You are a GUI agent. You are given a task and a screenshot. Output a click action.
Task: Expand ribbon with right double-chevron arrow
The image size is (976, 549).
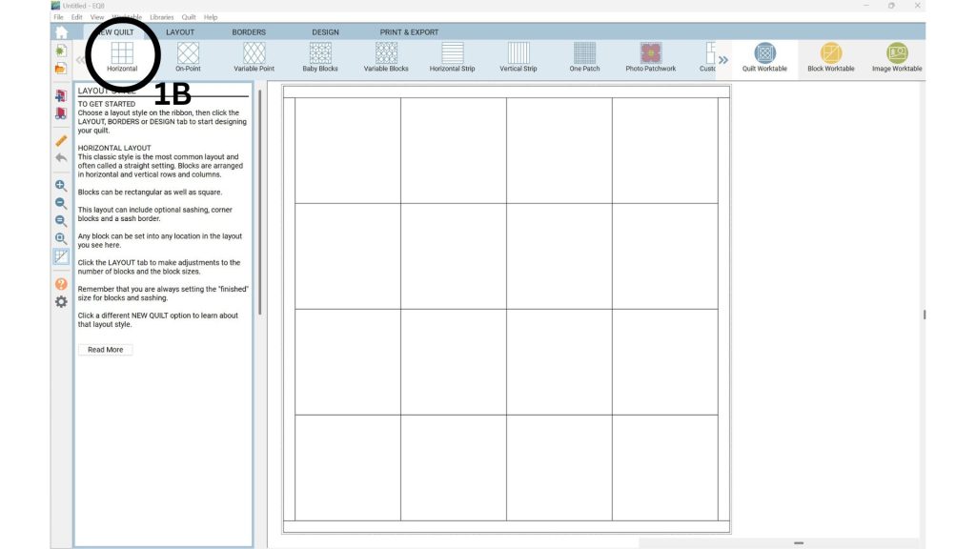tap(723, 60)
